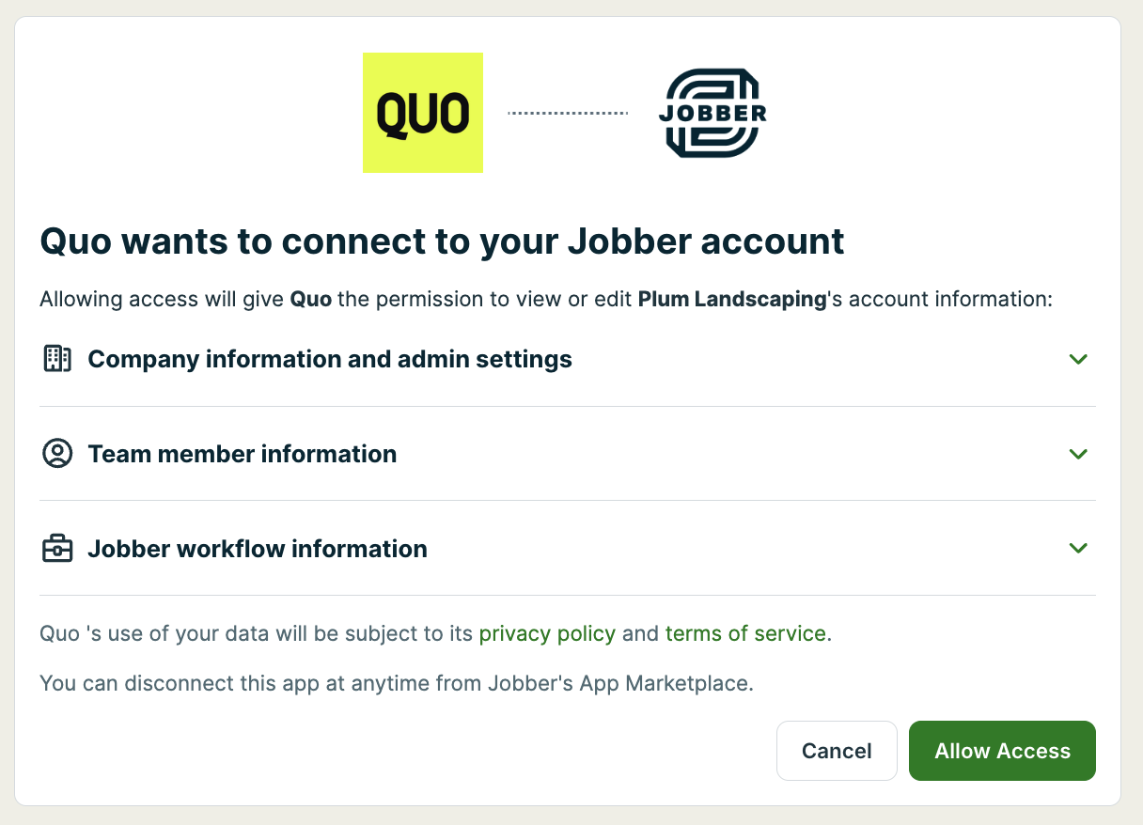Expand the Team member information chevron
1143x825 pixels.
click(x=1078, y=454)
